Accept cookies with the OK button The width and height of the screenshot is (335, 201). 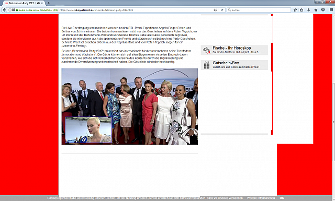(x=282, y=198)
